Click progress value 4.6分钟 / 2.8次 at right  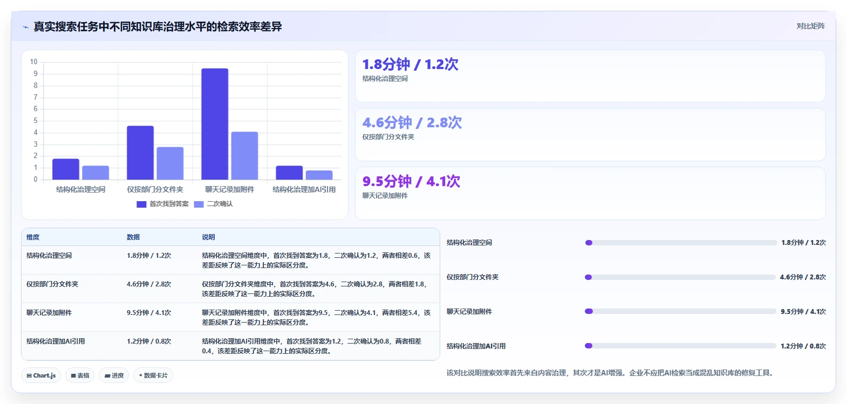803,277
